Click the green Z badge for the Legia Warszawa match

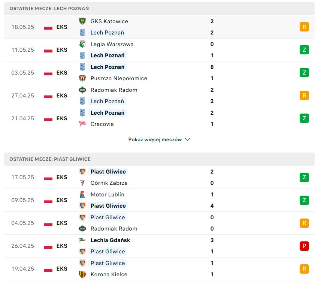click(x=304, y=50)
